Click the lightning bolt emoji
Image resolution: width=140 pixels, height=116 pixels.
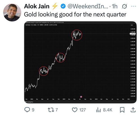pos(55,6)
